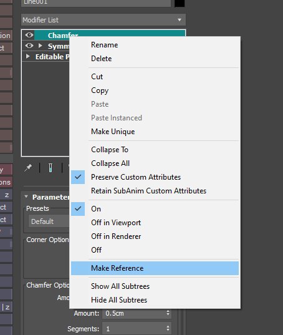Viewport: 283px width, 335px height.
Task: Click the Pin Stack icon
Action: pos(28,168)
